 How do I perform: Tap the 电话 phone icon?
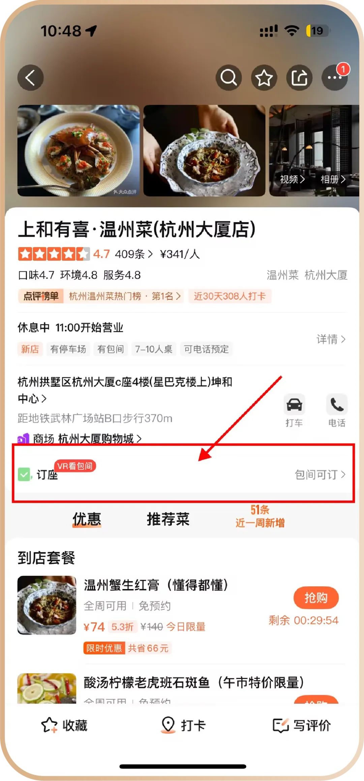(x=337, y=405)
